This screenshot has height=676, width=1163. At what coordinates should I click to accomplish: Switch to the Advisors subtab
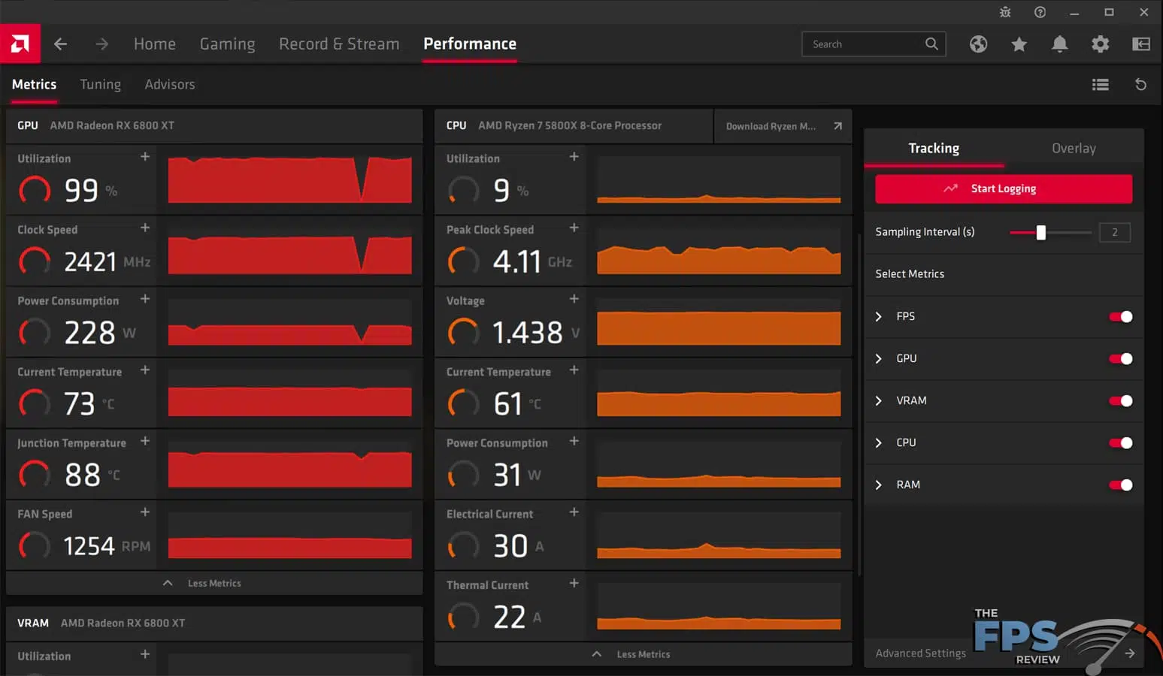tap(170, 85)
